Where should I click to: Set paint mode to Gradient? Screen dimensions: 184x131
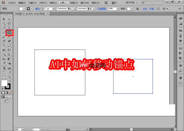click(7, 93)
